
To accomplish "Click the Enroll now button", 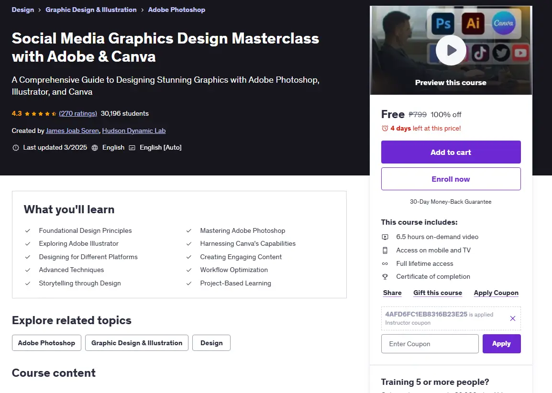I will click(x=451, y=179).
